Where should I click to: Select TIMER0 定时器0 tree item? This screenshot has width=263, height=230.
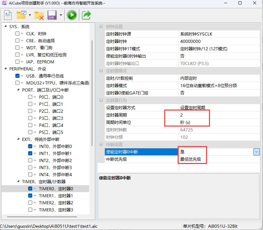pyautogui.click(x=56, y=189)
